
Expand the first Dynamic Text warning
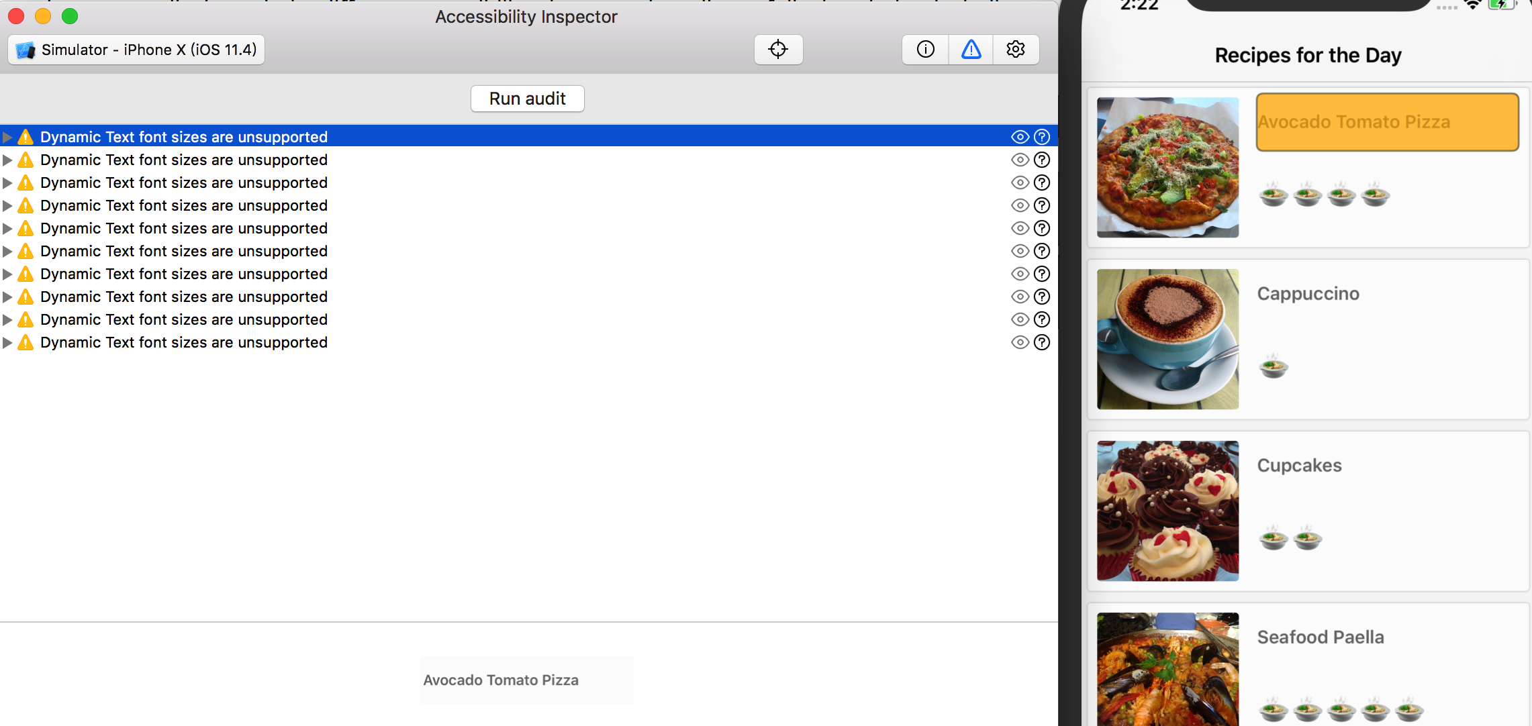[x=7, y=137]
